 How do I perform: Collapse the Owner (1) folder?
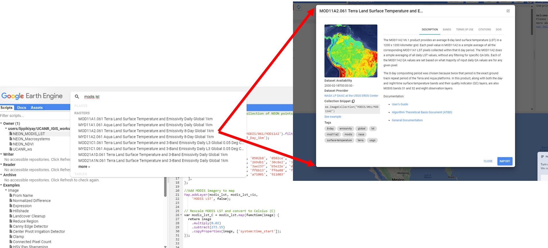point(1,123)
